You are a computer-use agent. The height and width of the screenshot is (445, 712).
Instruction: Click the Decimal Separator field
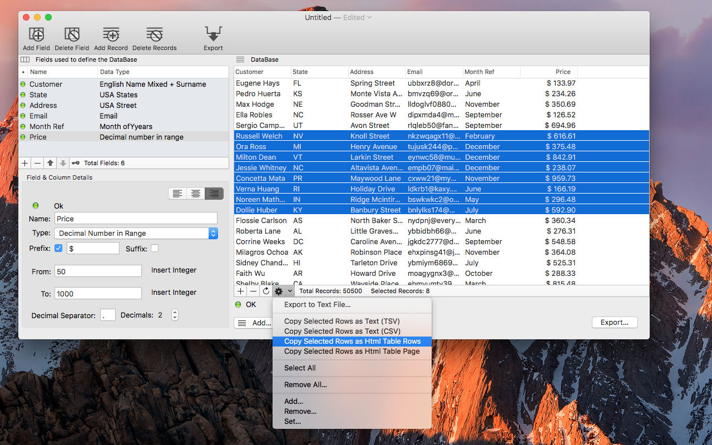coord(108,315)
